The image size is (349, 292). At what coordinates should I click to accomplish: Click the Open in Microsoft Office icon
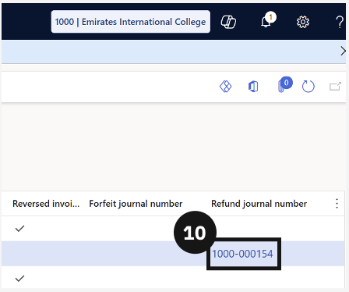(x=253, y=87)
